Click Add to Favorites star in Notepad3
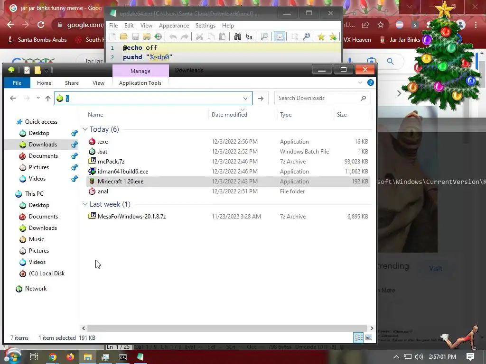486x364 pixels. pyautogui.click(x=333, y=37)
